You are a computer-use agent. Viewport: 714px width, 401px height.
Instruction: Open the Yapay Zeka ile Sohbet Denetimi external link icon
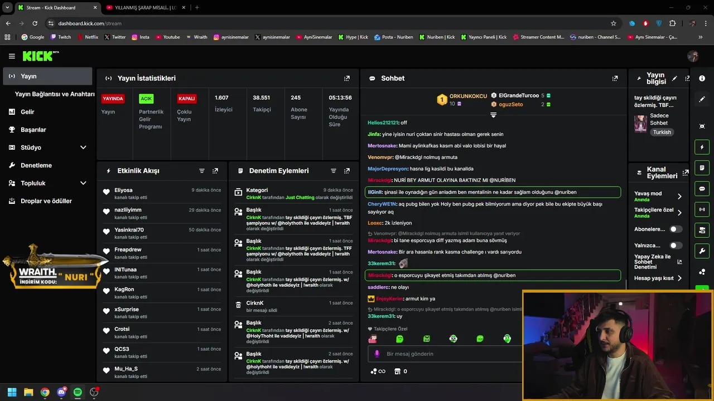679,262
